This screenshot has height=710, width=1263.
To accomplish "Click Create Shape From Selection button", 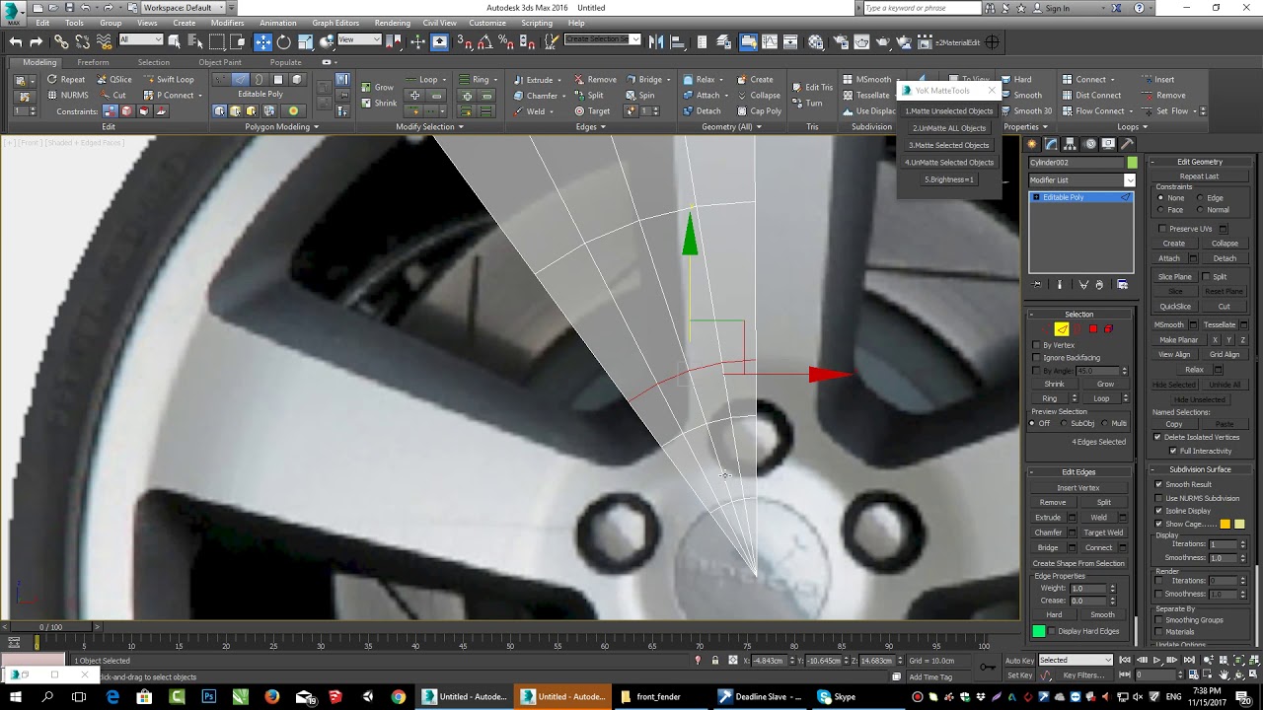I will [x=1078, y=563].
